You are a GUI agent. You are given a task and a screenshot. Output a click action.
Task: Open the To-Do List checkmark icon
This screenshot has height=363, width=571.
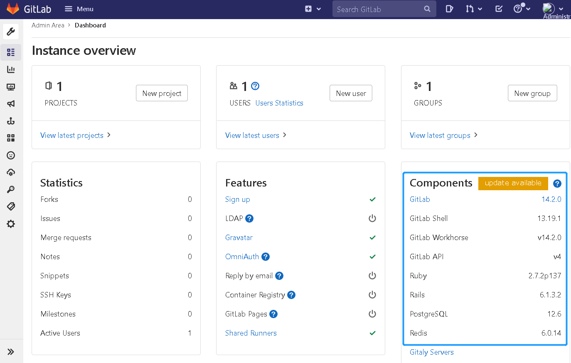499,9
